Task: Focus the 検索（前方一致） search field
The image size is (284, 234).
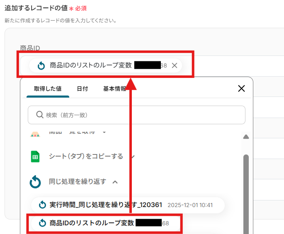Action: point(136,115)
